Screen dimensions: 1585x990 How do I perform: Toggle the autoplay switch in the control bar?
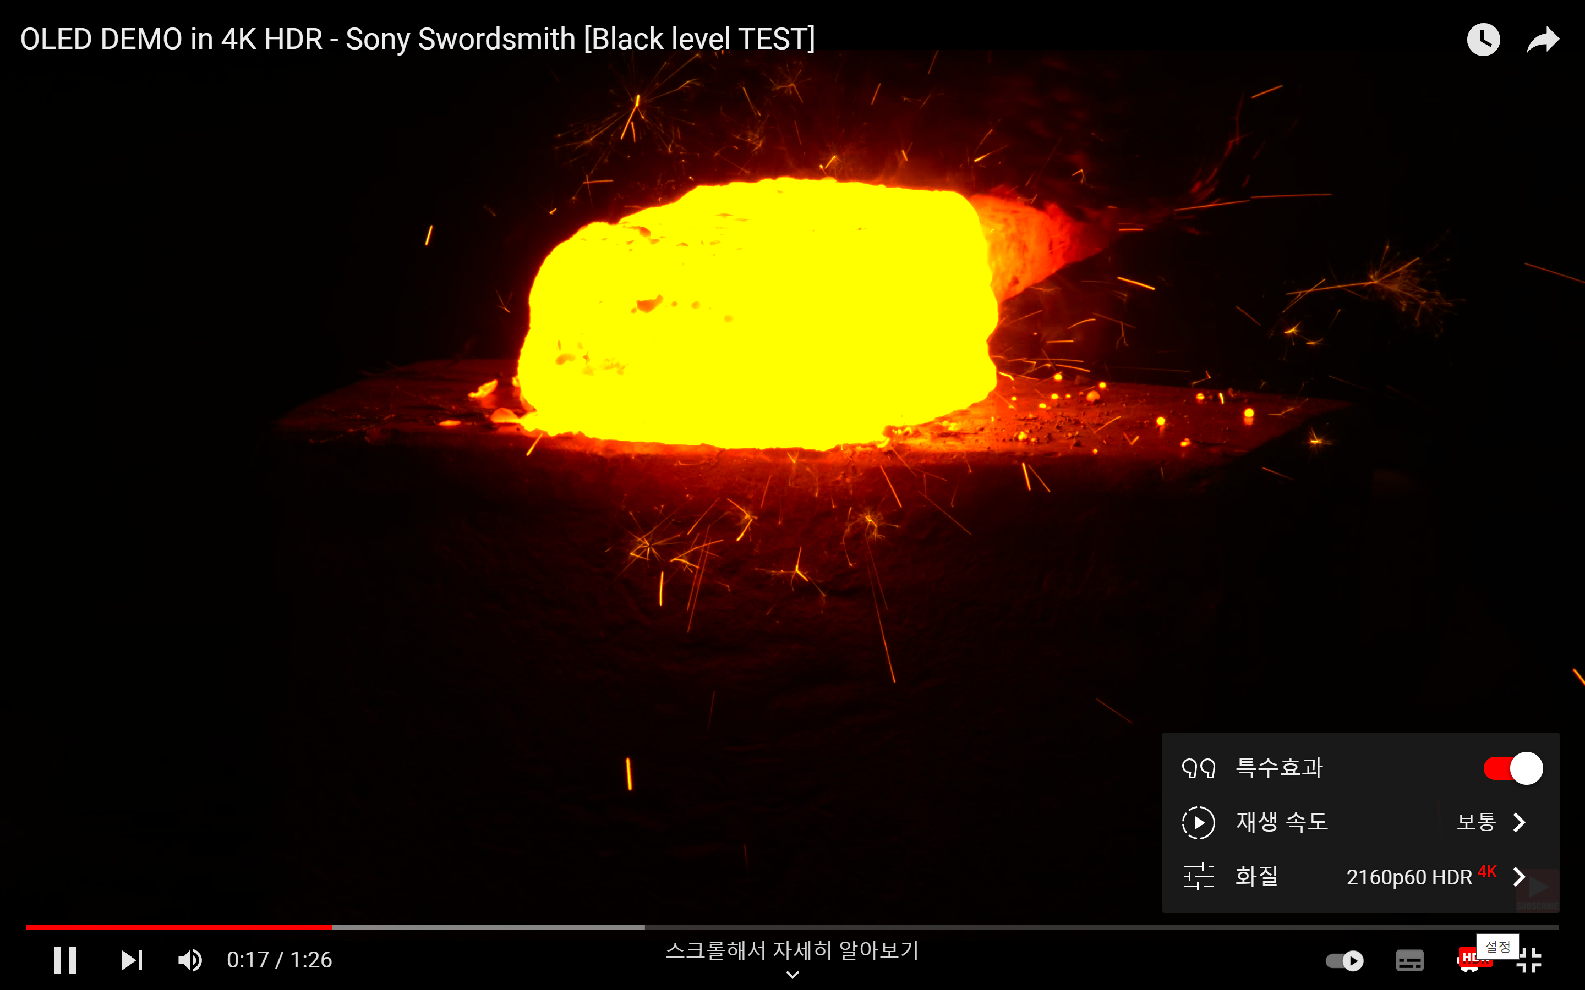coord(1344,960)
